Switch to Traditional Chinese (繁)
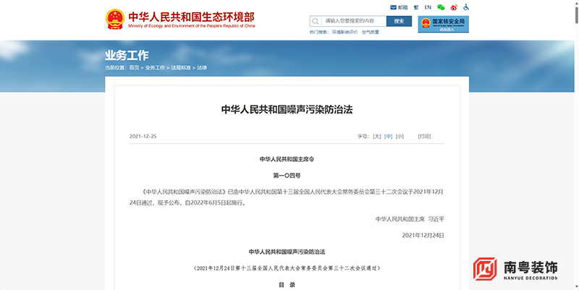The width and height of the screenshot is (579, 290). (x=416, y=7)
